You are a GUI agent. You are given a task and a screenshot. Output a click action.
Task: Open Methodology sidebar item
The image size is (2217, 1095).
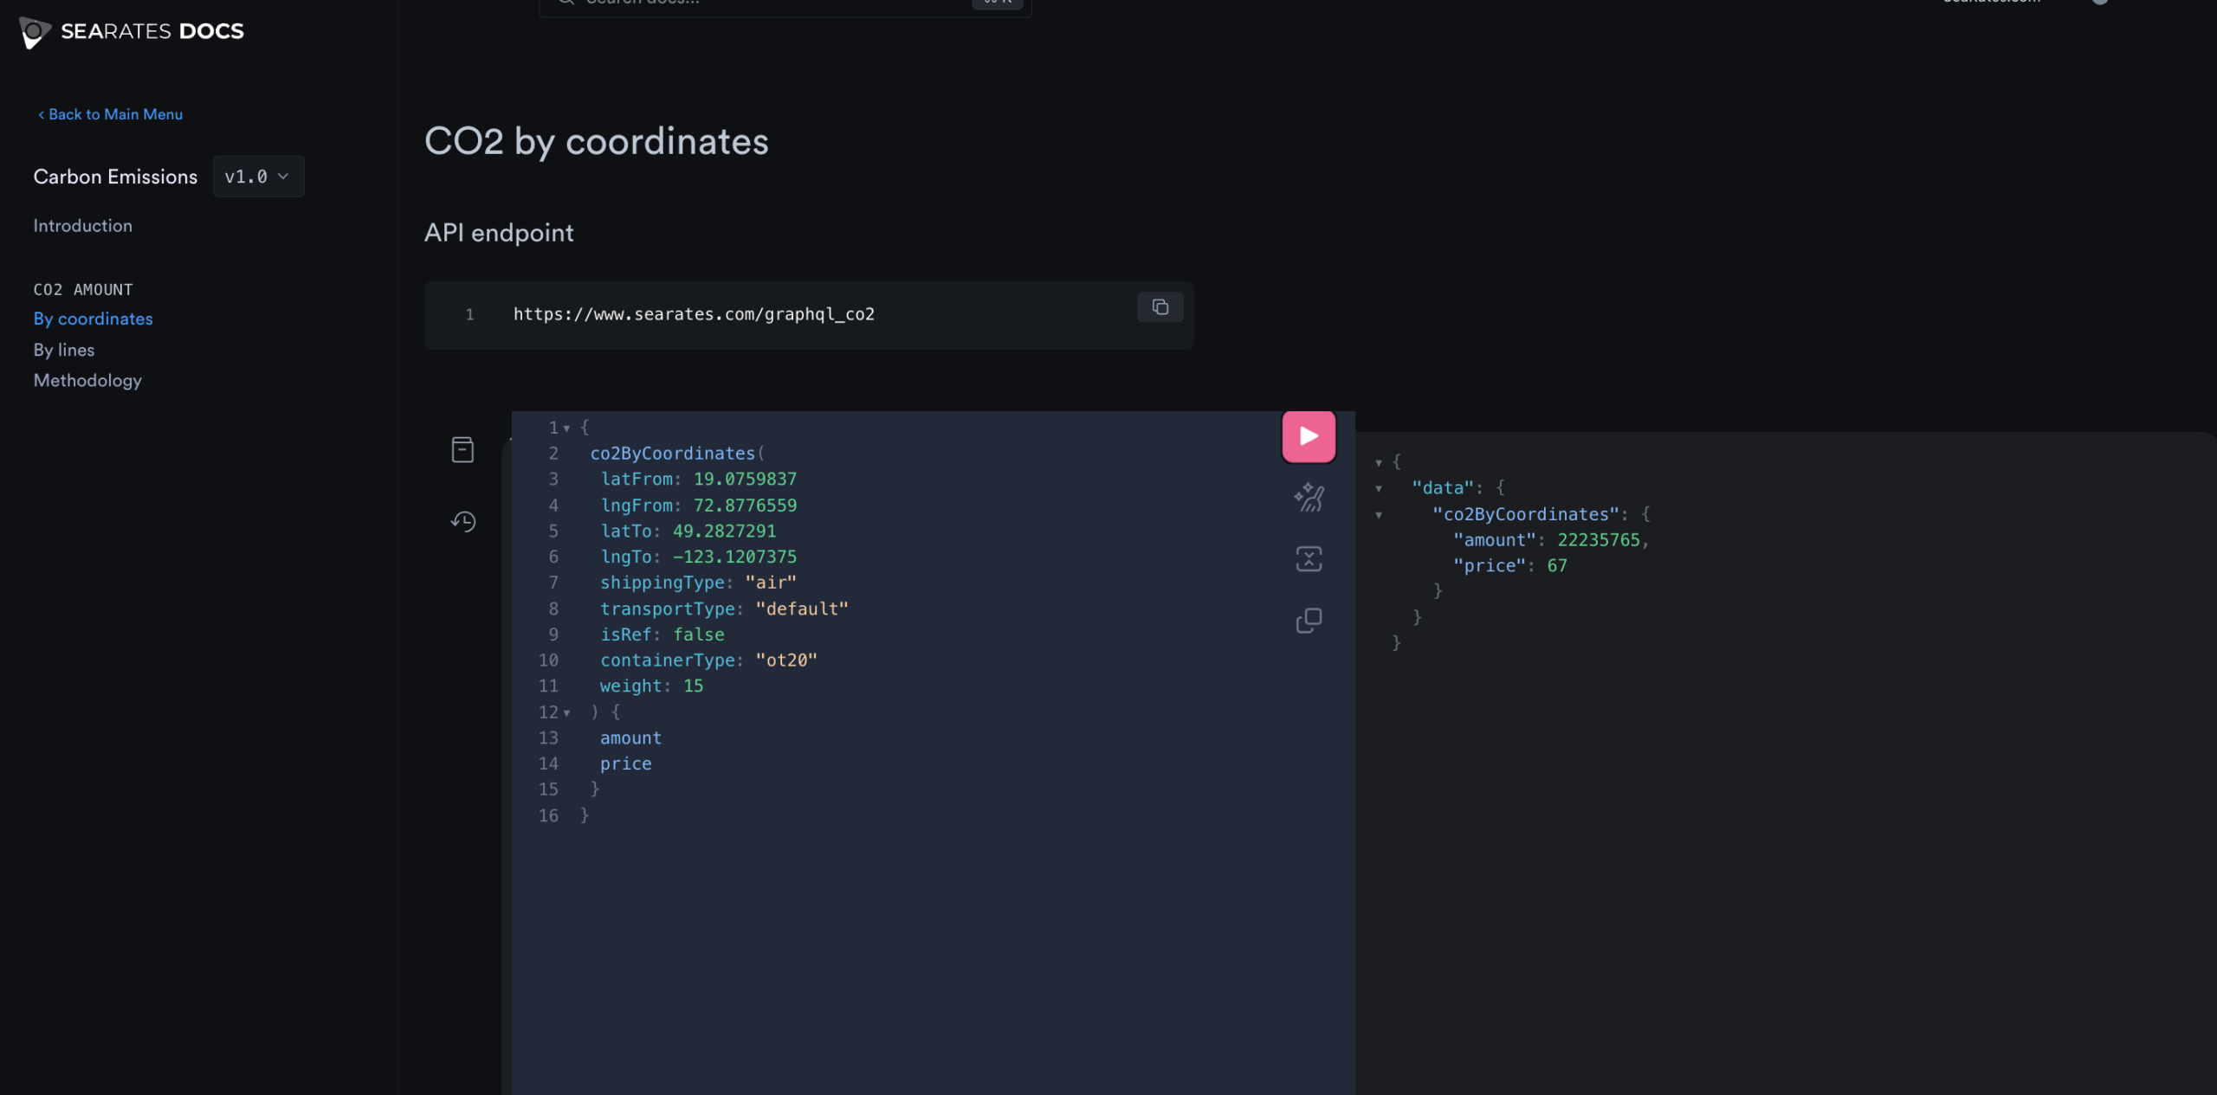[87, 381]
